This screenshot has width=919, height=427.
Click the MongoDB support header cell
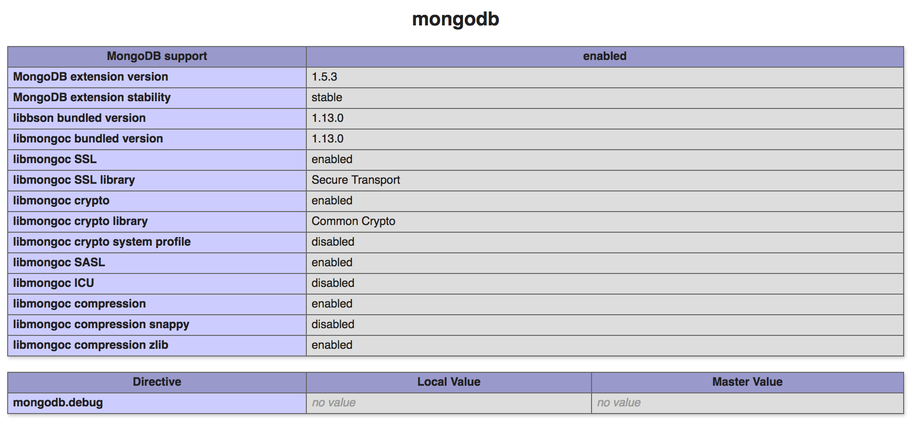coord(157,56)
